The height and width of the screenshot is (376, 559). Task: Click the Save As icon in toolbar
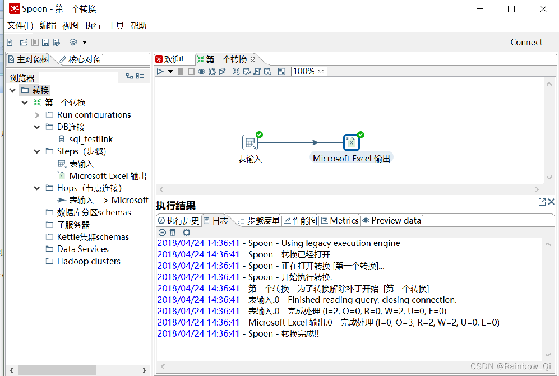click(57, 43)
